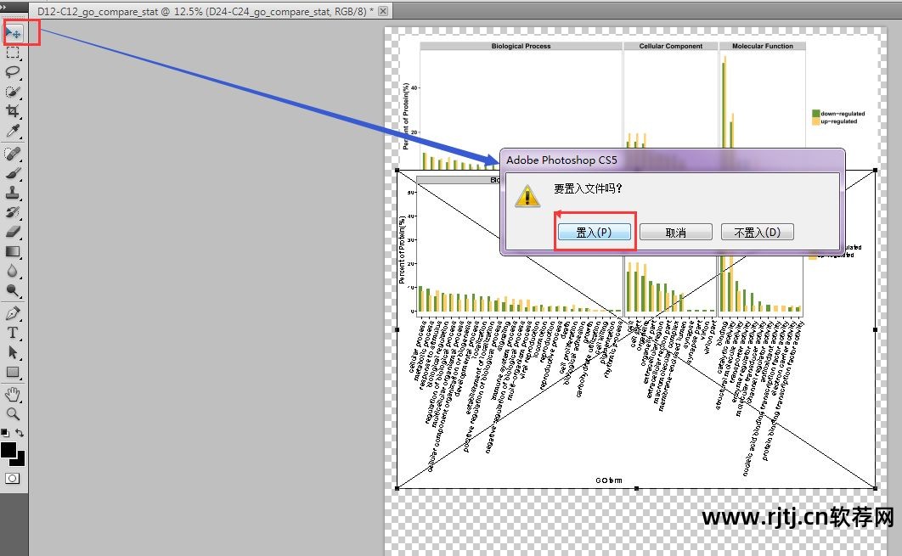Viewport: 902px width, 556px height.
Task: Select the Pen tool
Action: 13,313
